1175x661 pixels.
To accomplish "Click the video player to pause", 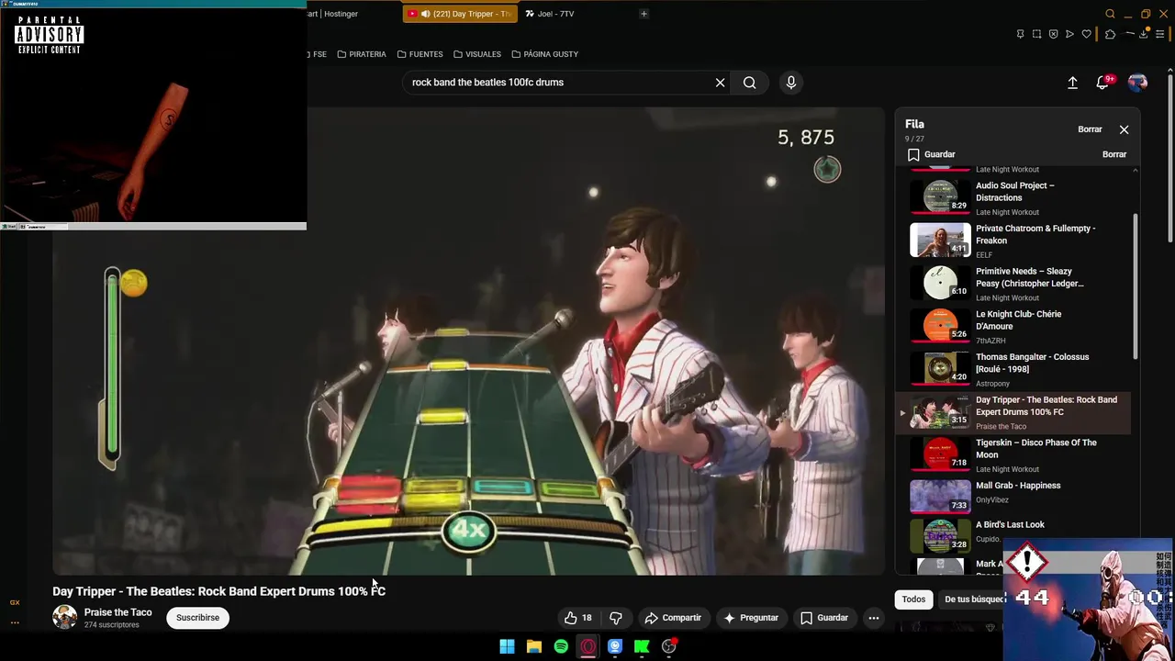I will [x=468, y=342].
